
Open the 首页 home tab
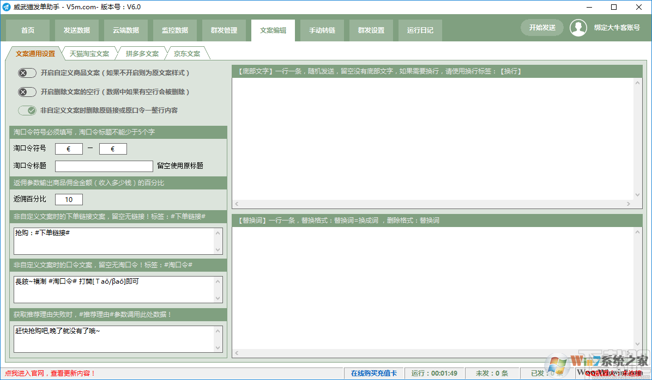click(x=28, y=30)
